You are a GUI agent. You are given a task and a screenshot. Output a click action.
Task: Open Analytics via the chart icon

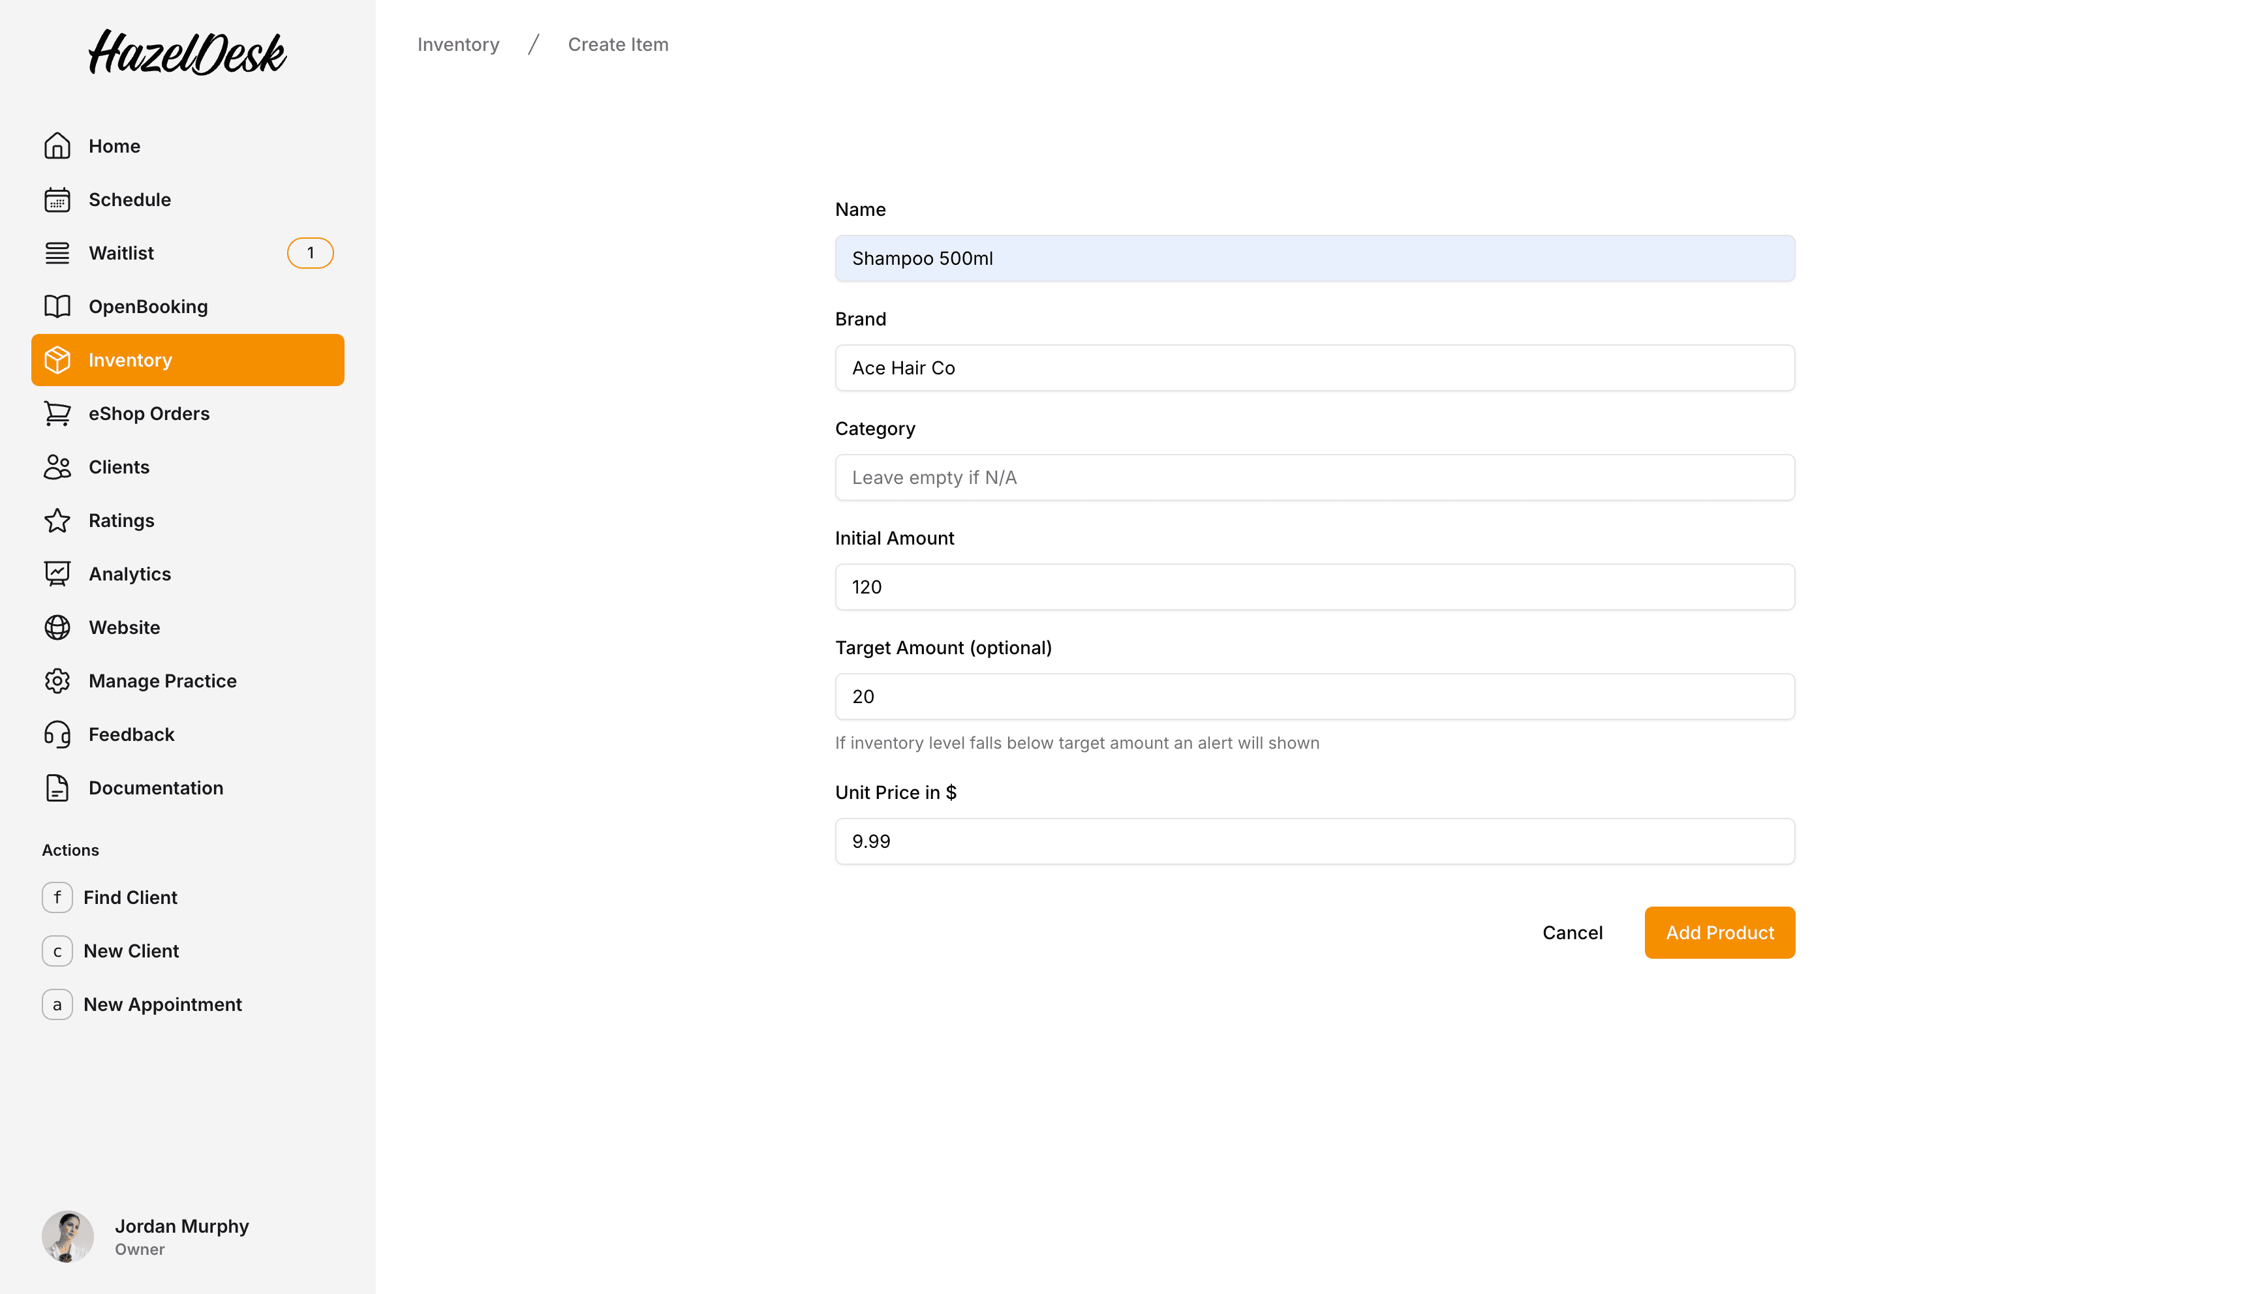click(x=57, y=573)
